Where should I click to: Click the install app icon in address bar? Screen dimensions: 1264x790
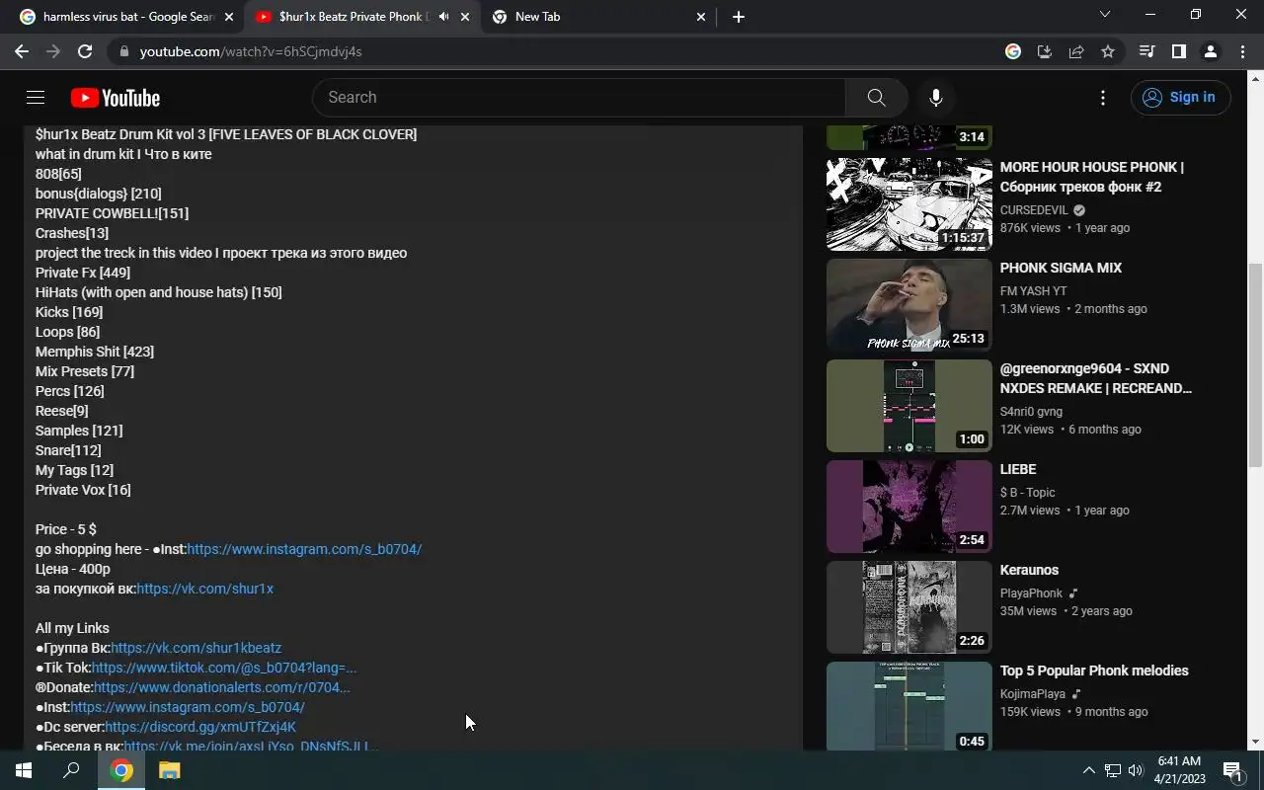click(x=1045, y=51)
